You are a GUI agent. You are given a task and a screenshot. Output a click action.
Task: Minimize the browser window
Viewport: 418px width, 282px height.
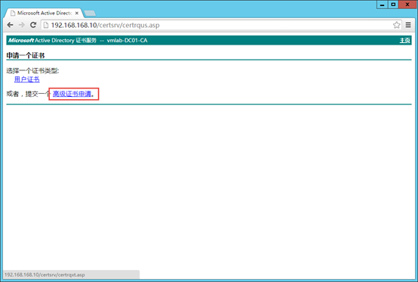pyautogui.click(x=383, y=5)
